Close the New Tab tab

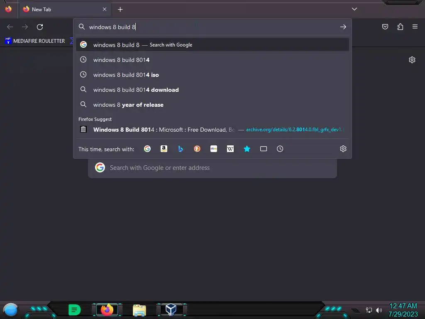coord(105,9)
